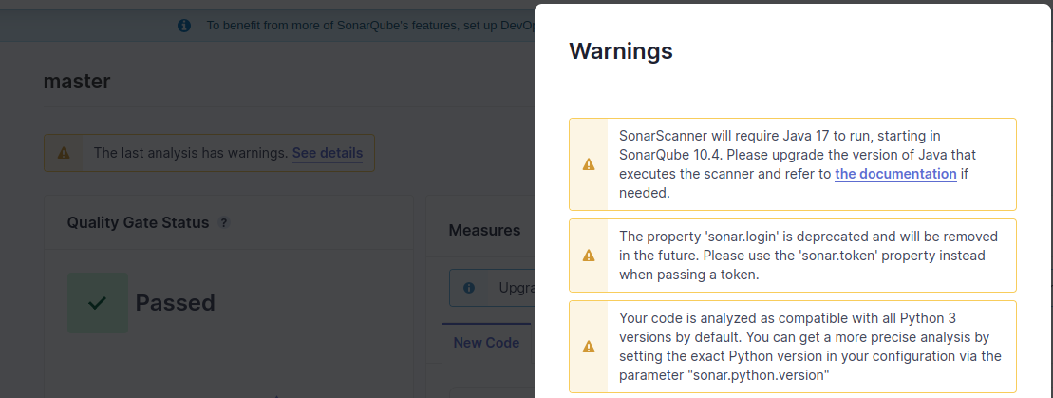Click warning icon for Java 17 message

click(589, 164)
